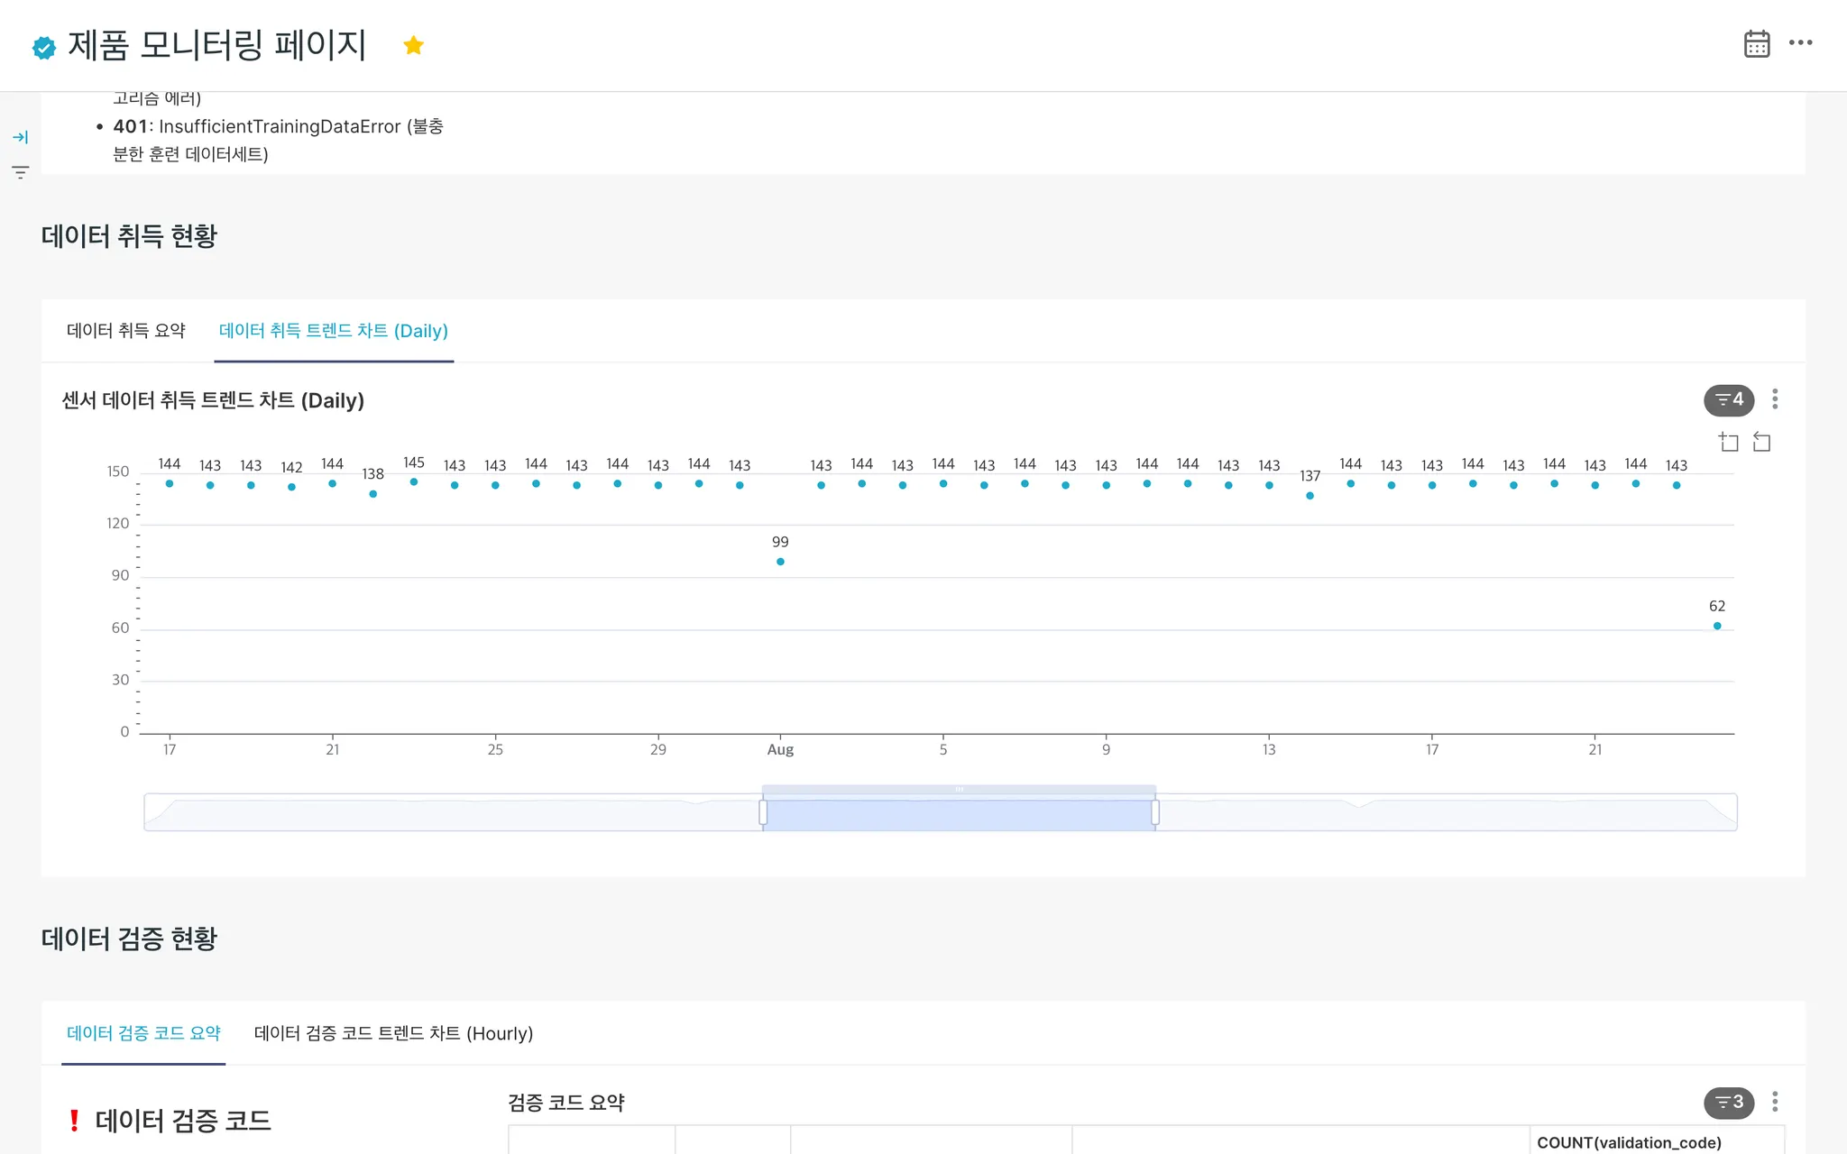Viewport: 1847px width, 1154px height.
Task: Open the page-level three-dot menu
Action: [x=1800, y=42]
